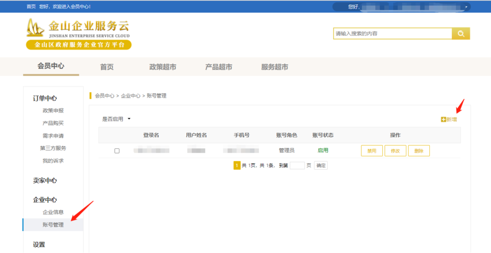Focus the page number input field
491x253 pixels.
[x=297, y=166]
